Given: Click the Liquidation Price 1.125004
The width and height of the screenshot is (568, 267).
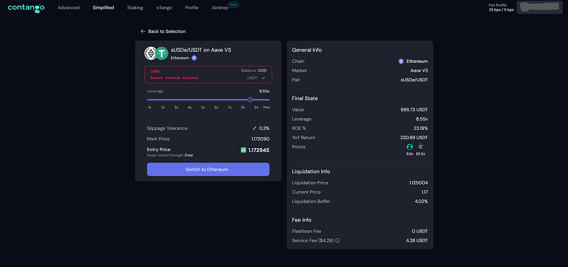Looking at the screenshot, I should [419, 182].
